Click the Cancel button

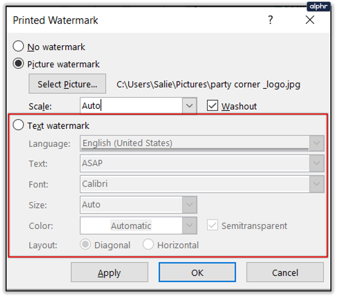tap(285, 273)
